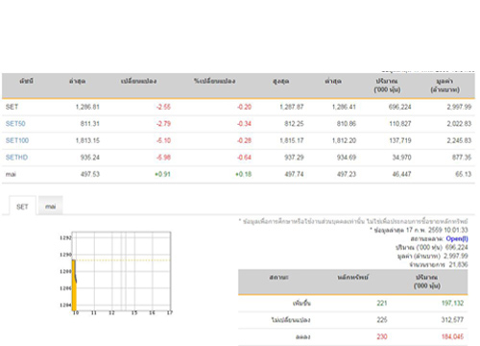
Task: Select mai volume 46,447
Action: (x=401, y=174)
